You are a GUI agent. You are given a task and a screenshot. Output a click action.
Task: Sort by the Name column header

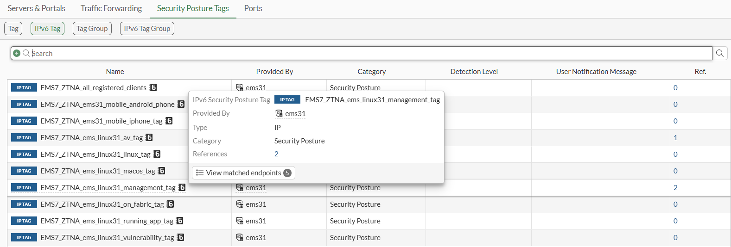pos(115,71)
